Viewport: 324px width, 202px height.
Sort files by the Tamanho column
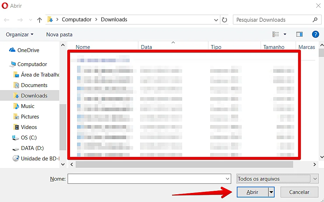pos(274,47)
